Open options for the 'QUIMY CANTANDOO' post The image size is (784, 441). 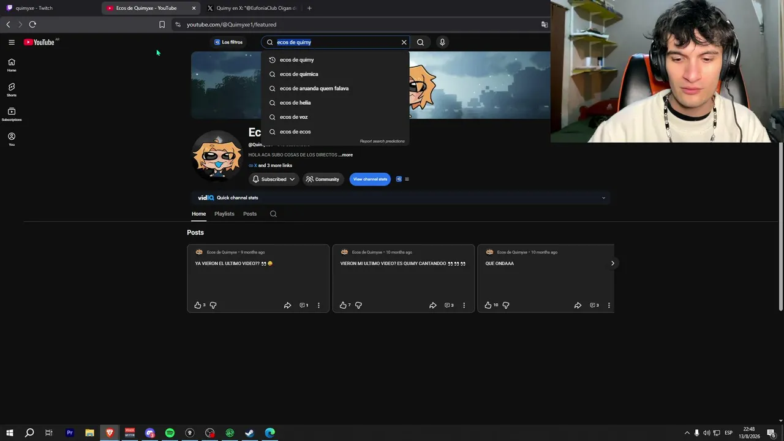464,305
